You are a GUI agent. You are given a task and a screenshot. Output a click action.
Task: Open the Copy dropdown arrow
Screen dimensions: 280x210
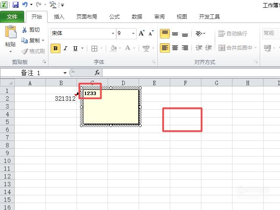tap(43, 41)
